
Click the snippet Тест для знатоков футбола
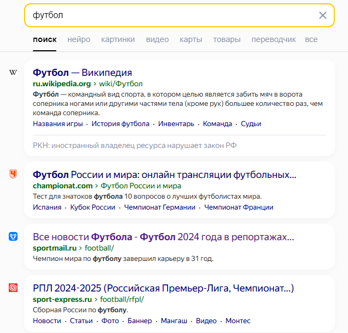coord(147,197)
